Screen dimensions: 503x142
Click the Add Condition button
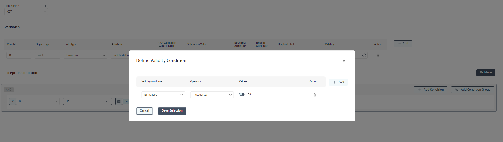point(430,90)
